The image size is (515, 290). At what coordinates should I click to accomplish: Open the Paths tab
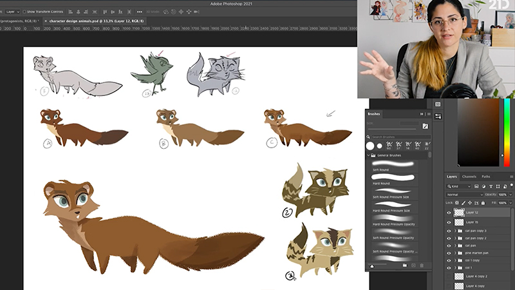[485, 176]
